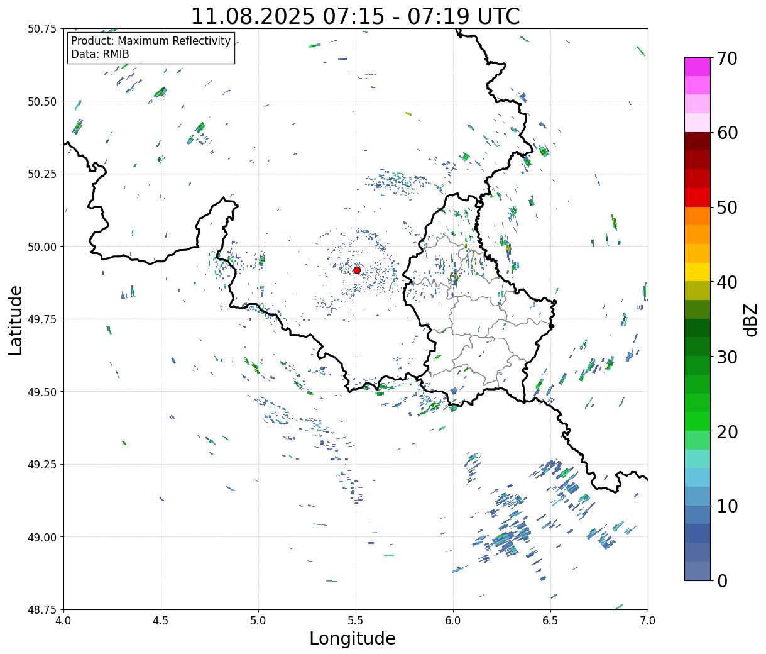
Task: Click the 'Data: RMIB' text
Action: [100, 54]
